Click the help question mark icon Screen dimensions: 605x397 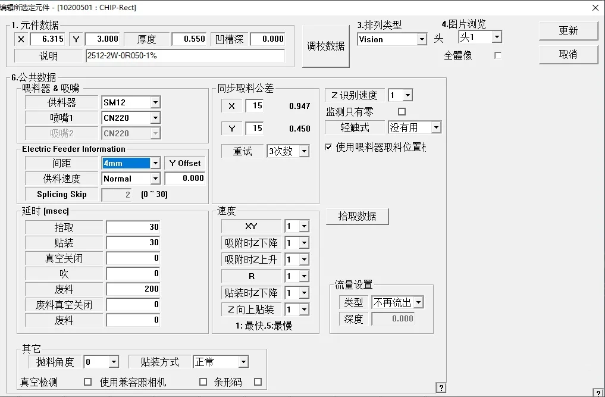point(441,387)
